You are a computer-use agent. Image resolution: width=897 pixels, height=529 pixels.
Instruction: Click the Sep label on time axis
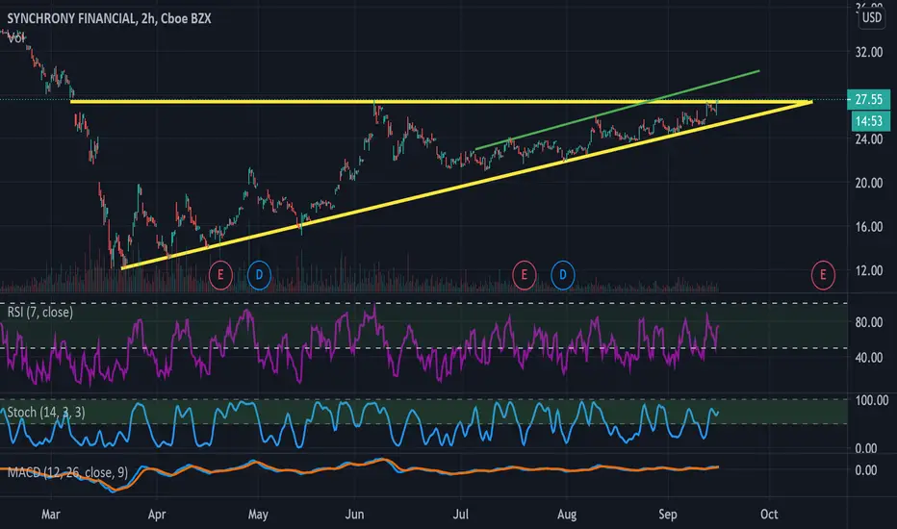tap(668, 515)
